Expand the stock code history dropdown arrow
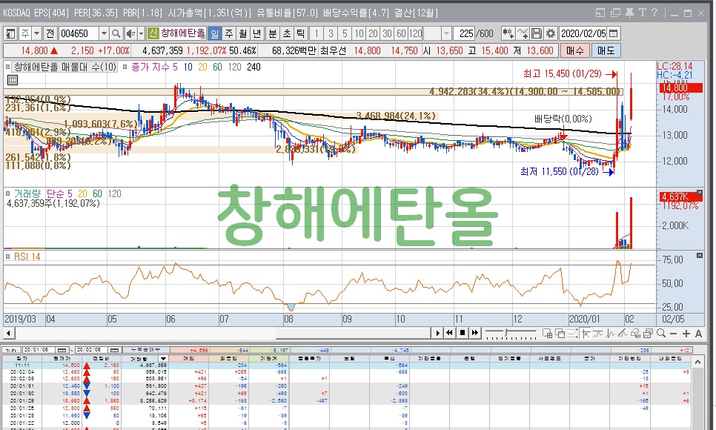The height and width of the screenshot is (430, 716). pos(104,33)
